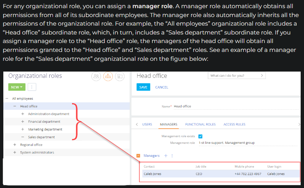The image size is (304, 188).
Task: Collapse the Head office node
Action: pyautogui.click(x=15, y=106)
